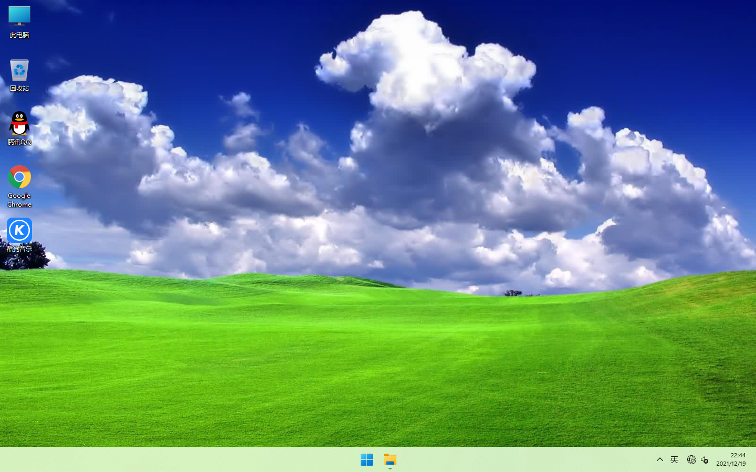This screenshot has height=472, width=756.
Task: Toggle the 英 input method indicator
Action: click(x=675, y=460)
